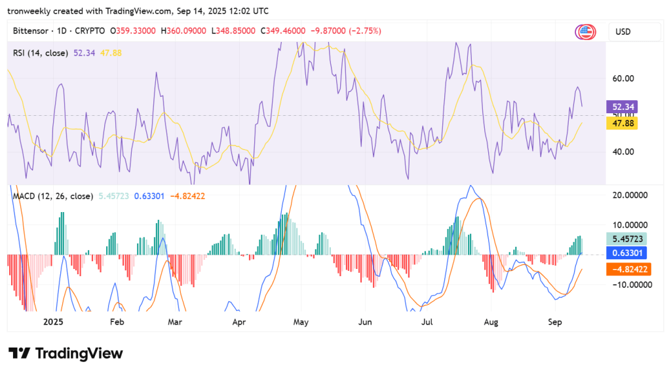Click the low price L348.85000 value
The width and height of the screenshot is (671, 375).
[234, 31]
